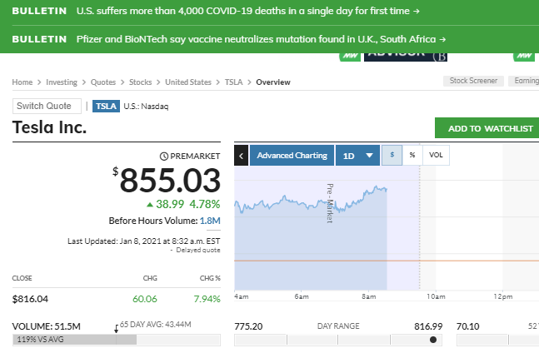Click the premarket clock icon
Screen dimensions: 539x353
(165, 156)
